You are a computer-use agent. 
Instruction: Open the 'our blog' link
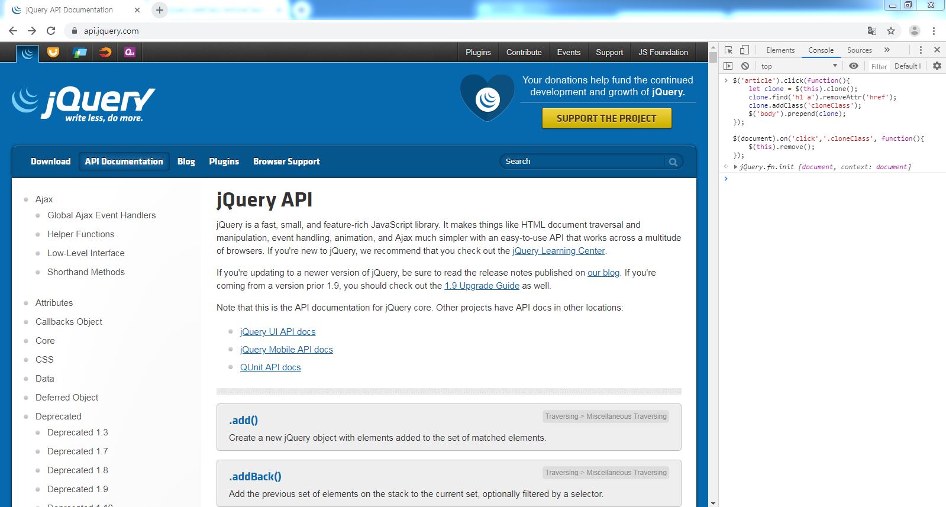(603, 273)
